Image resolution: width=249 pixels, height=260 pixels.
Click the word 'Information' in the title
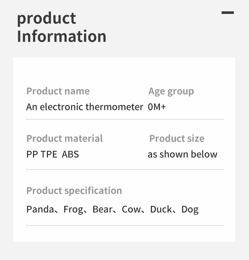61,36
